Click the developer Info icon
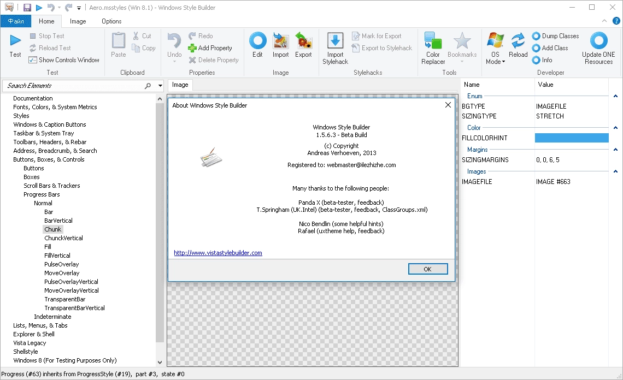The width and height of the screenshot is (623, 380). (536, 60)
